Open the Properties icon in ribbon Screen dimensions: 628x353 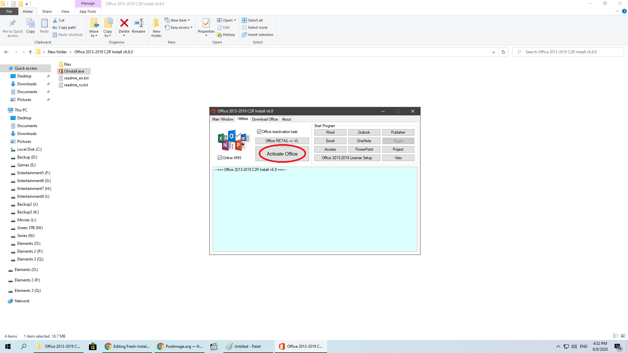(206, 24)
